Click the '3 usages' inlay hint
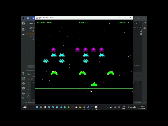Screen dimensions: 168x126 tap(137, 65)
